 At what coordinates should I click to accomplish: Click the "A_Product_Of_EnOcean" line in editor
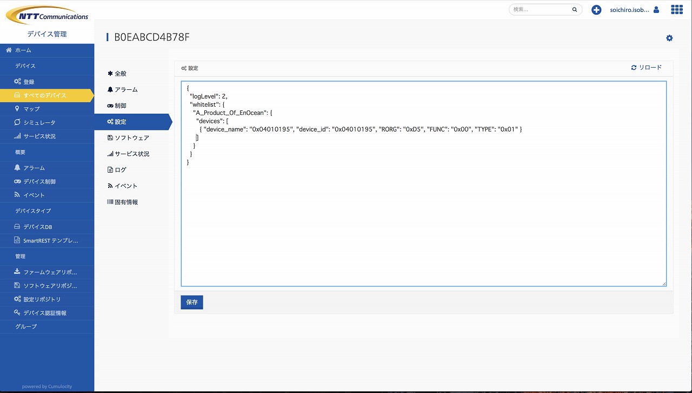[x=233, y=113]
